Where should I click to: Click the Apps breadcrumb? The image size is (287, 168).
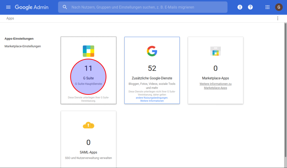coord(10,18)
